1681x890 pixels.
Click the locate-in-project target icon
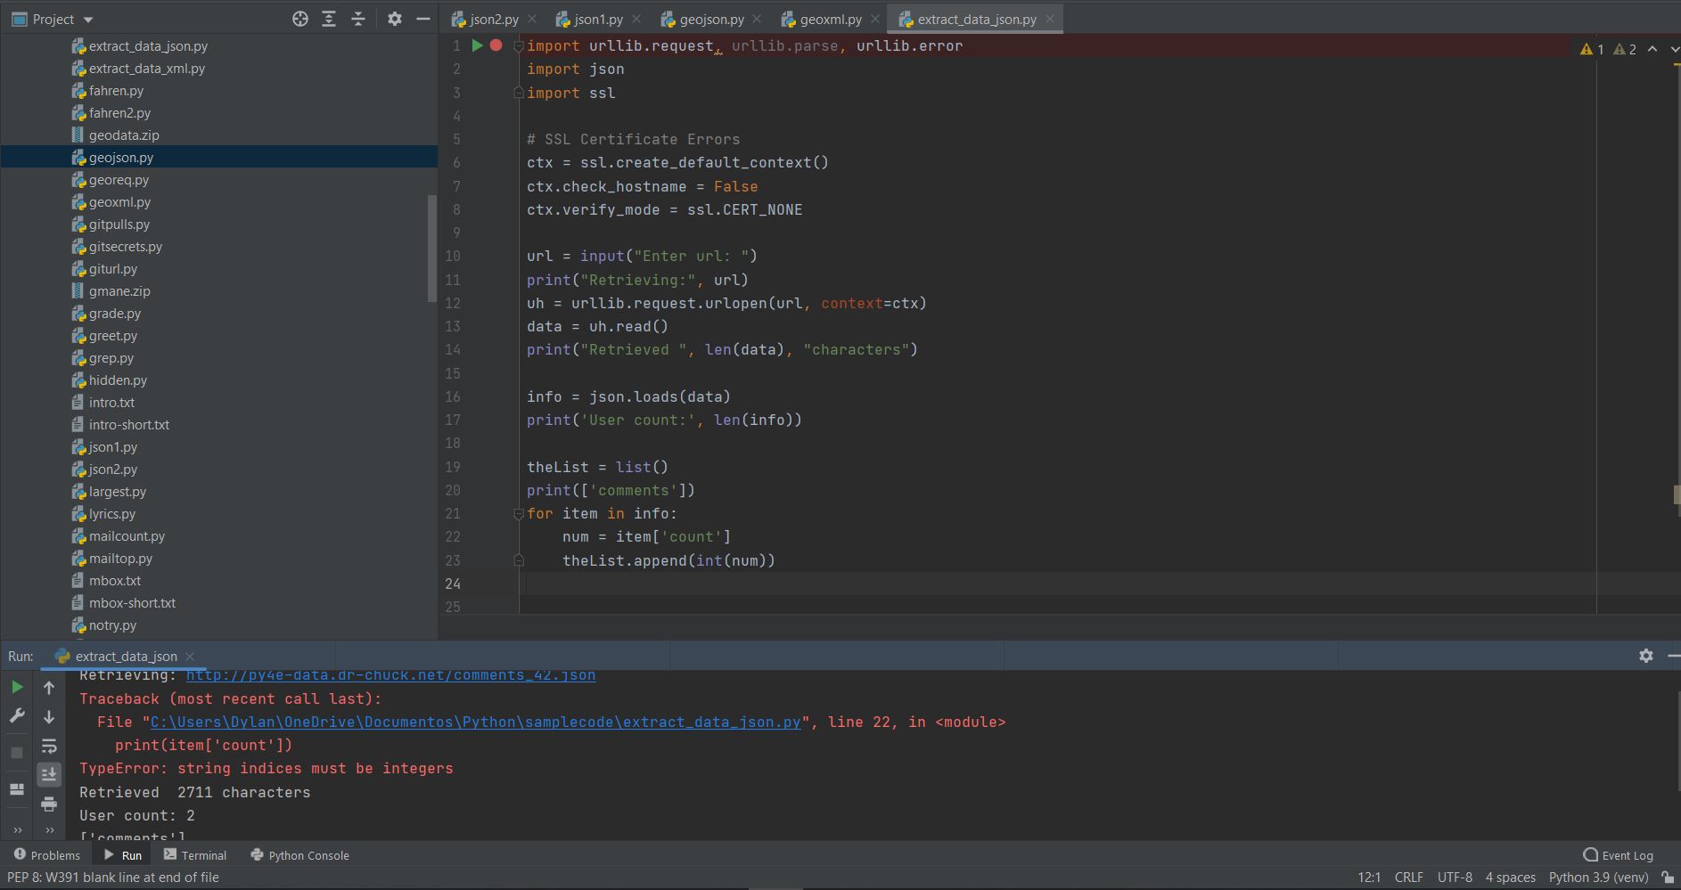pos(300,19)
